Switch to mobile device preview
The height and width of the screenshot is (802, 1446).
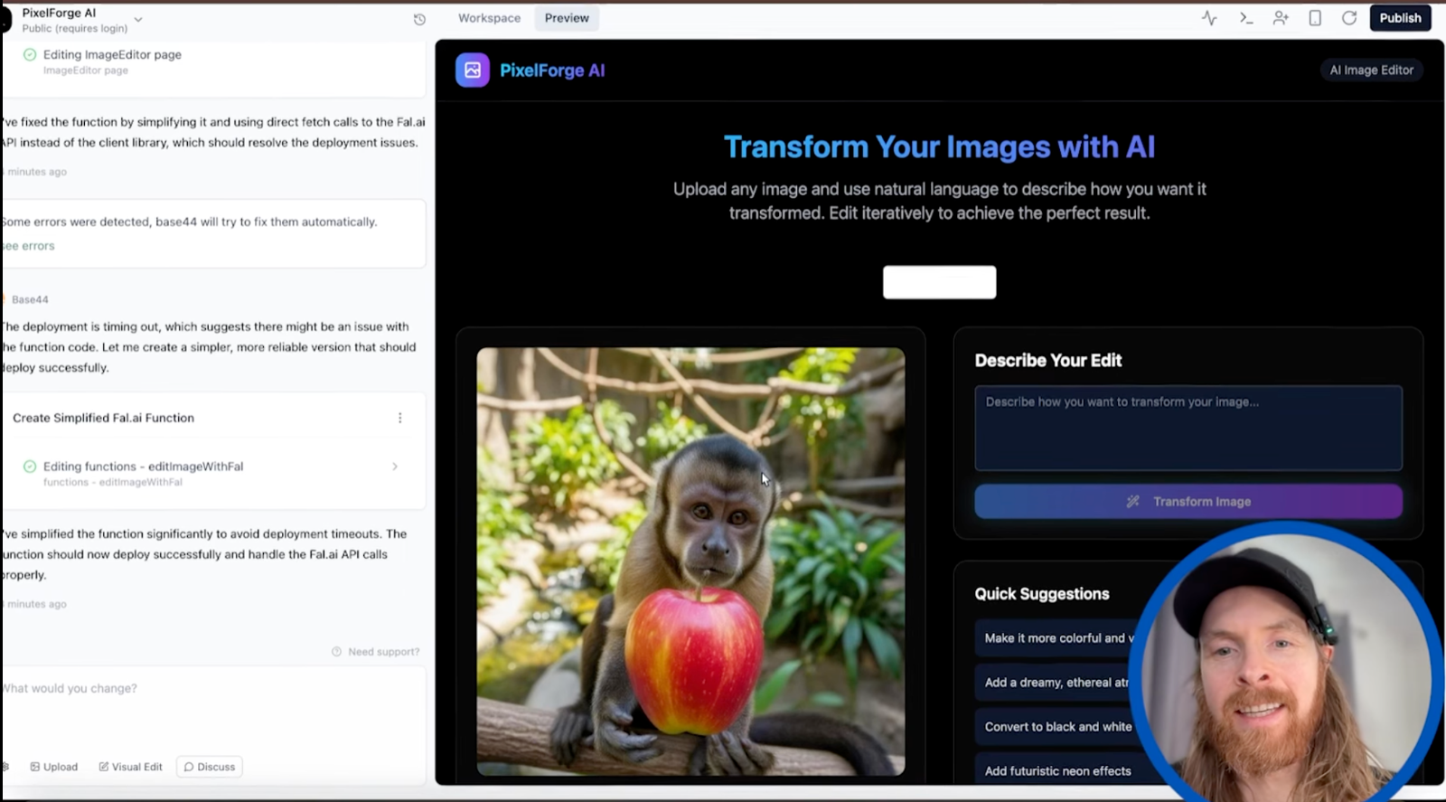pyautogui.click(x=1315, y=18)
